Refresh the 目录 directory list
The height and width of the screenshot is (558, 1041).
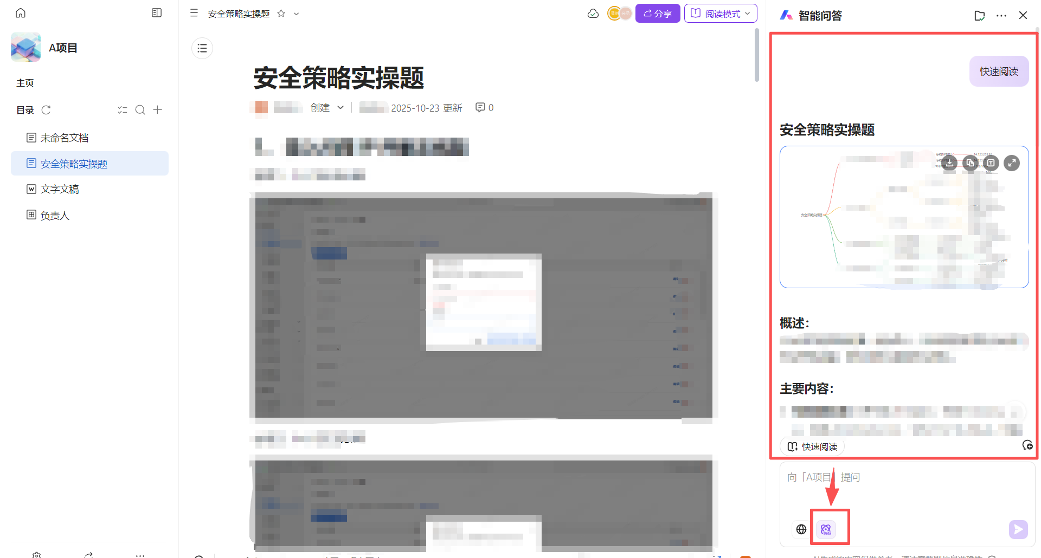coord(46,110)
